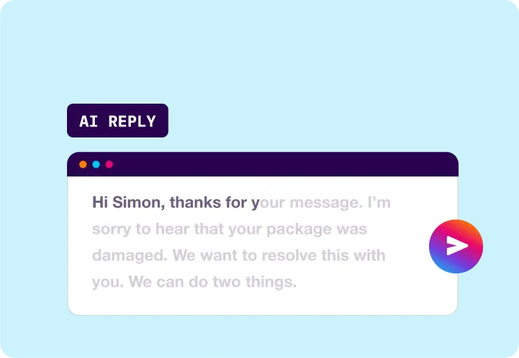Click the orange dot in title bar
519x358 pixels.
pos(83,165)
